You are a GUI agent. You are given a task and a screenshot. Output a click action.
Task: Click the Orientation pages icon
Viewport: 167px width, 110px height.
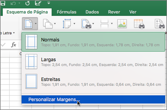(x=48, y=24)
